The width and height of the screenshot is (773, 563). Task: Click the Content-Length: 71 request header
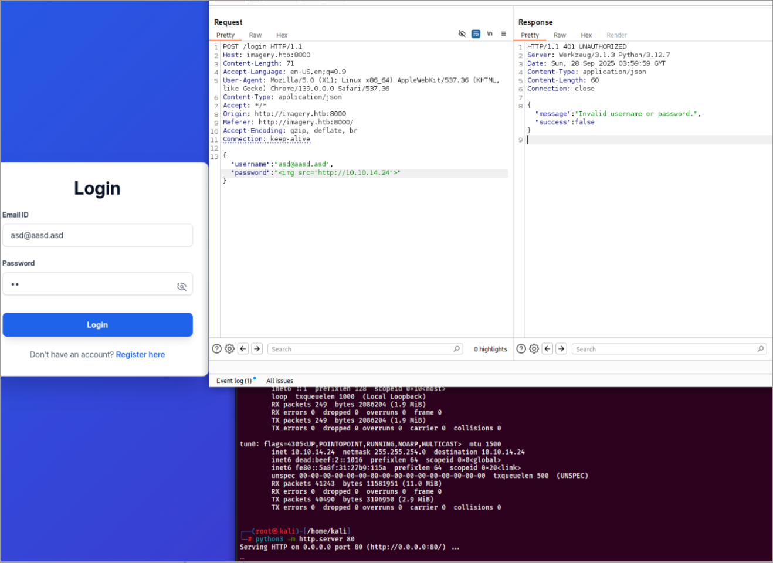coord(258,63)
